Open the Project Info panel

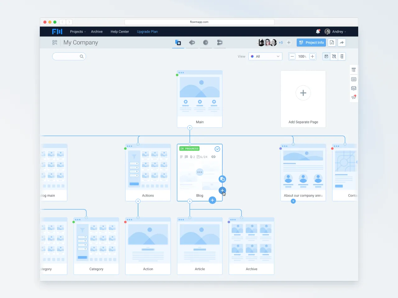point(311,43)
